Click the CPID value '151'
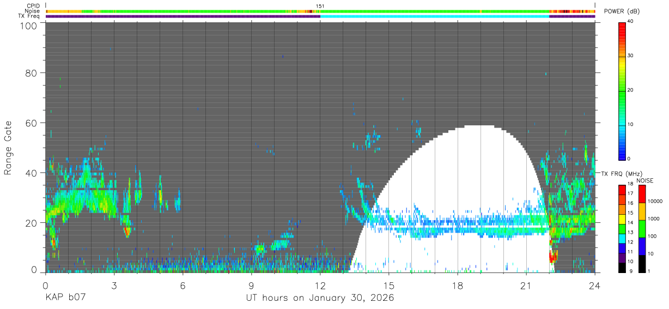The width and height of the screenshot is (669, 309). click(320, 6)
